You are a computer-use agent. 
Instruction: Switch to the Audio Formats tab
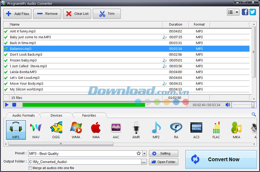coord(23,115)
